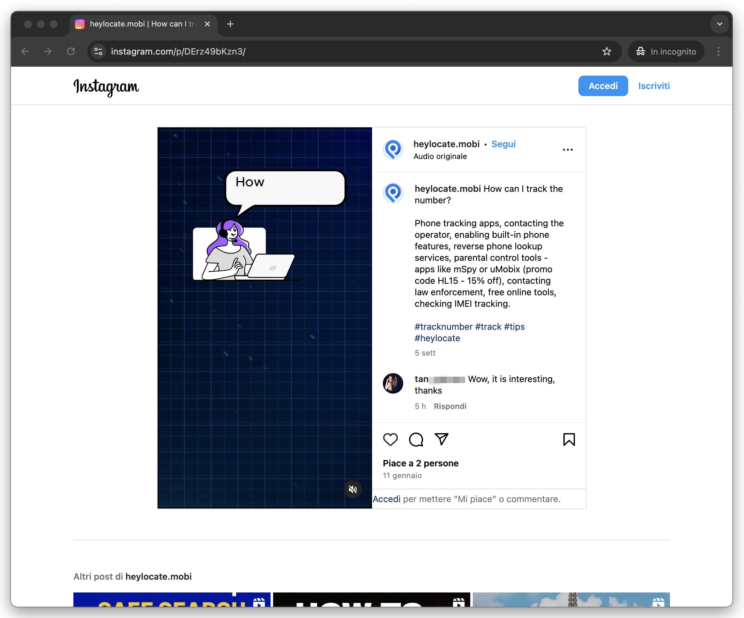Go forward in browser history
744x618 pixels.
48,51
